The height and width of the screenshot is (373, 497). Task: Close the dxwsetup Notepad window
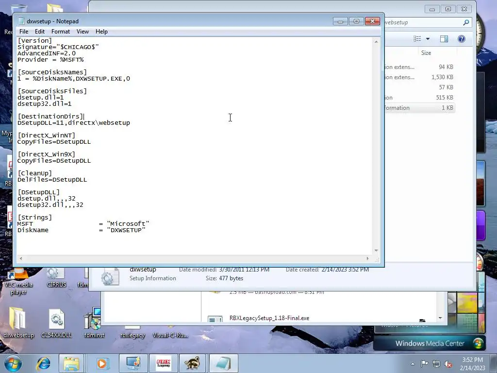[372, 21]
